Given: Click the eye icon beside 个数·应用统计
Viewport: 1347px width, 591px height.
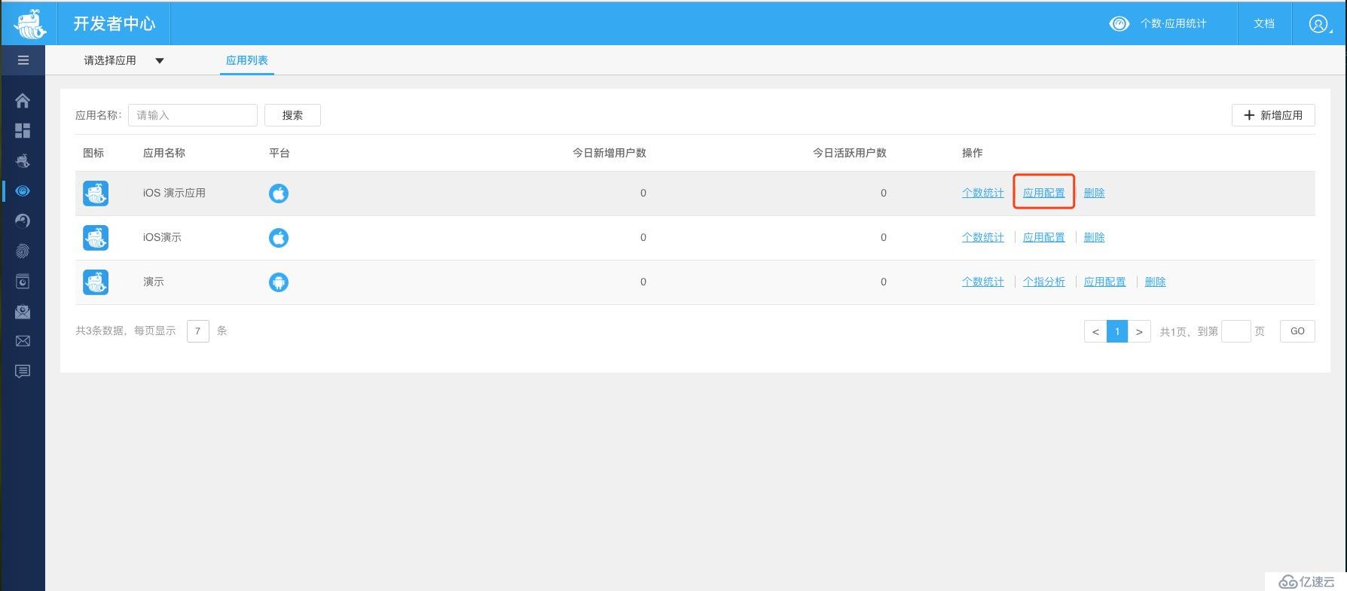Looking at the screenshot, I should [x=1119, y=24].
